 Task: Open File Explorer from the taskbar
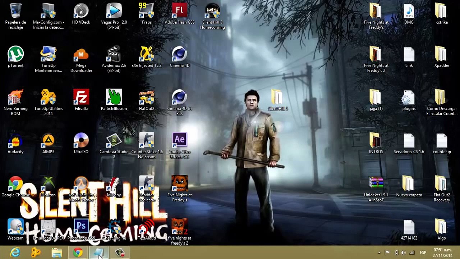tap(57, 253)
